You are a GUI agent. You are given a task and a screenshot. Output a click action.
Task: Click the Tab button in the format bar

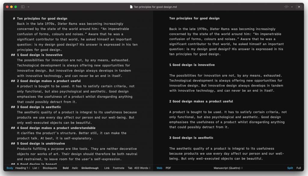pos(130,168)
